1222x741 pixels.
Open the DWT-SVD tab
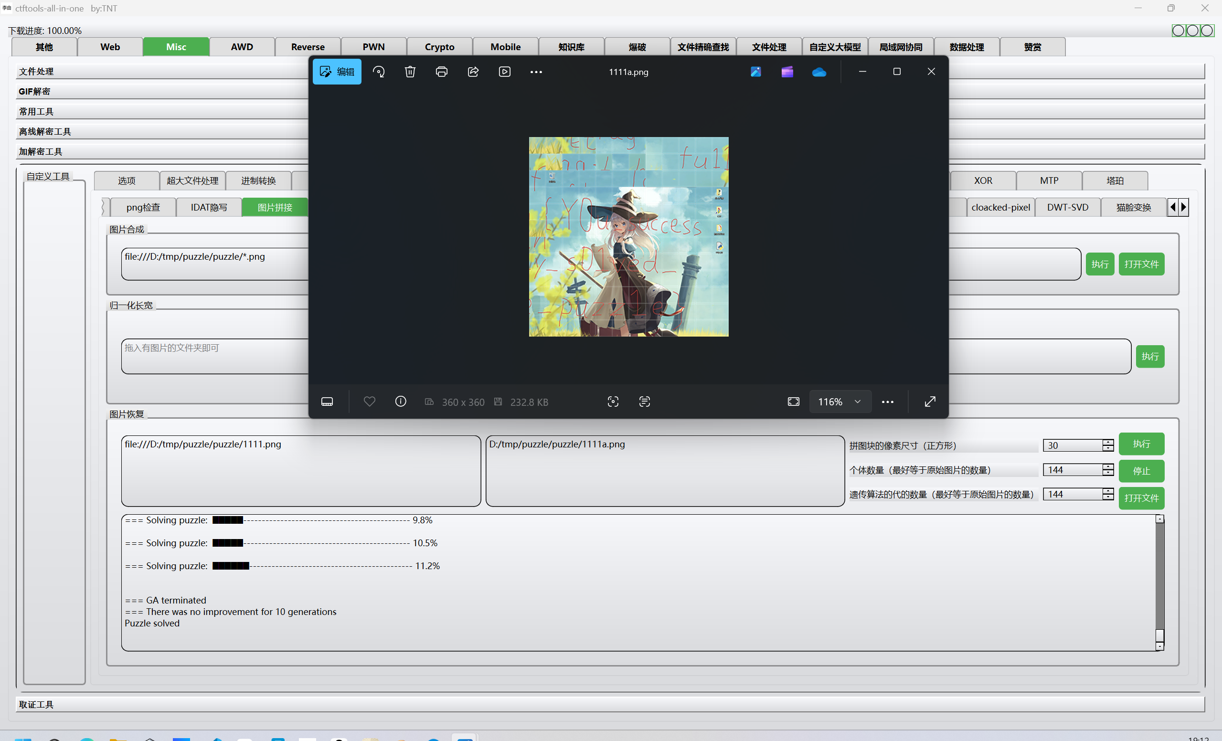click(1067, 207)
